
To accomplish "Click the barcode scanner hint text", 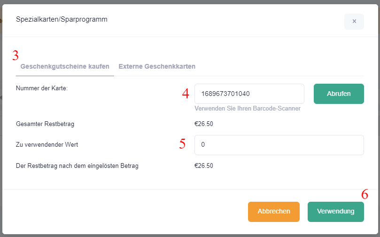I will click(x=247, y=109).
